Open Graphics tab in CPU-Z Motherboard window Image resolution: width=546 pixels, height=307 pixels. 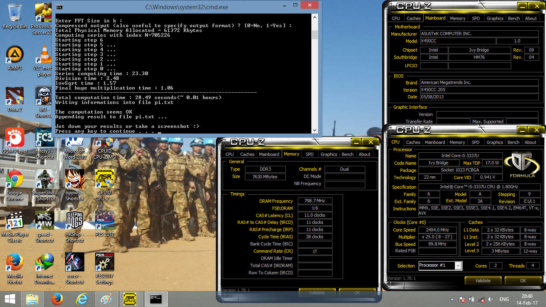(x=495, y=18)
